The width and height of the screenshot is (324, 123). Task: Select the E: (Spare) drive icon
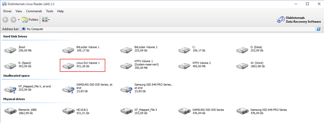tap(10, 66)
